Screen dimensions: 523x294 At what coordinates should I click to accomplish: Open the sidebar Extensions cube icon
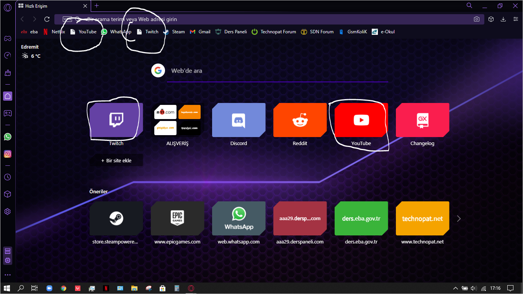pos(8,194)
